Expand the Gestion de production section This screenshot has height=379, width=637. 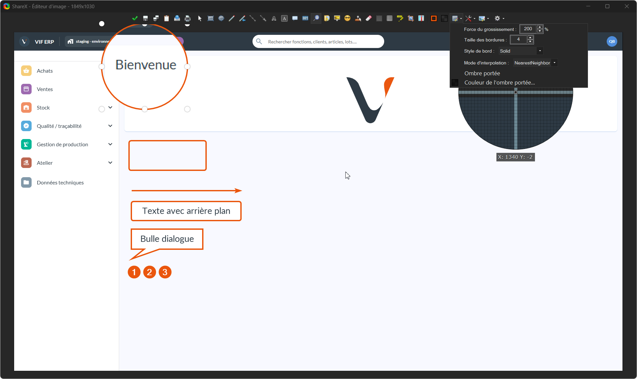click(x=110, y=144)
